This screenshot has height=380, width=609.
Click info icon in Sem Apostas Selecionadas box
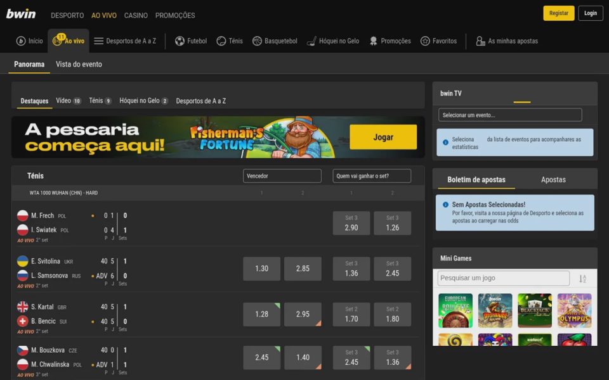(445, 205)
